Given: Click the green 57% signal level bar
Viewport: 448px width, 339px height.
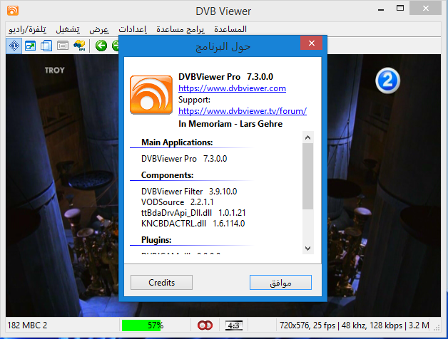Looking at the screenshot, I should (x=142, y=325).
